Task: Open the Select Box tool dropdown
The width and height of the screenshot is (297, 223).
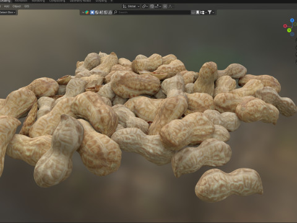Action: click(8, 12)
